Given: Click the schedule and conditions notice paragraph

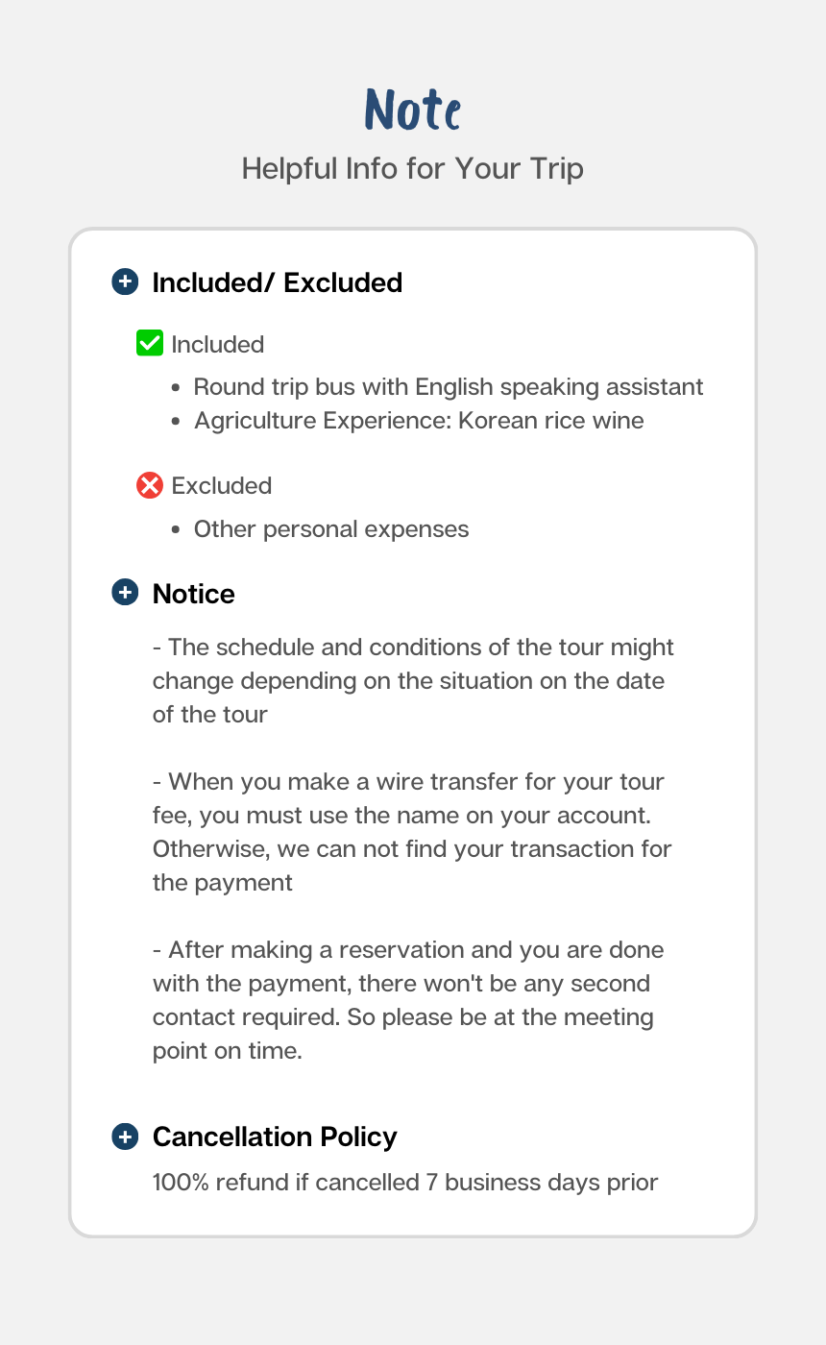Looking at the screenshot, I should click(413, 680).
